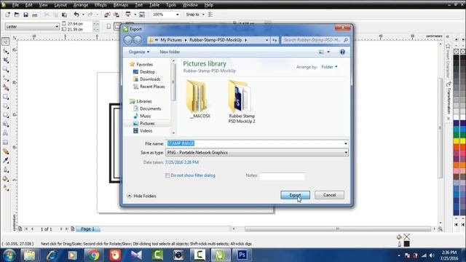Screen dimensions: 466x262
Task: Select the Outline pen tool
Action: tap(5, 170)
